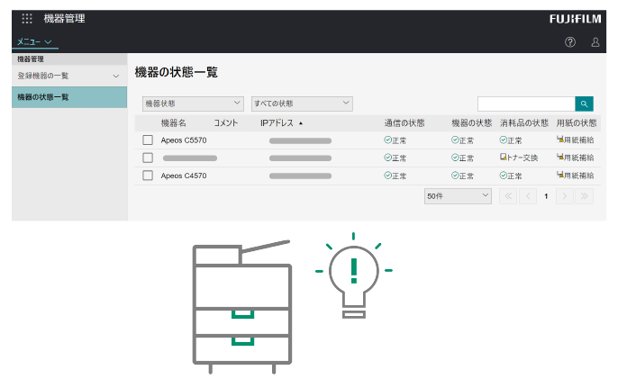The width and height of the screenshot is (618, 388).
Task: Click paper status icon for Apeos C4570
Action: click(560, 175)
